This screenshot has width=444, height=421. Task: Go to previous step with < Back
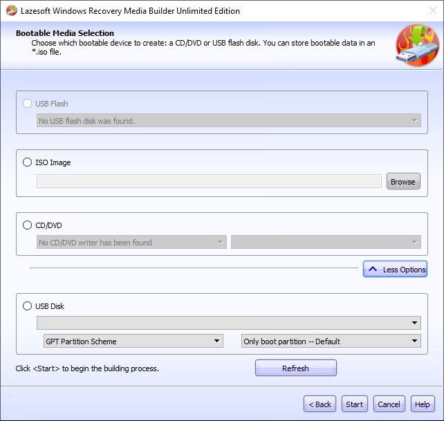[x=320, y=404]
